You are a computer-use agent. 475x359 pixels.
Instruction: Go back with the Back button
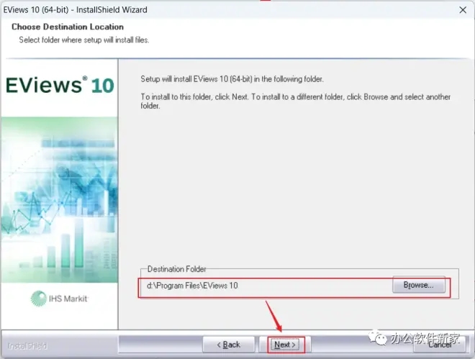point(228,345)
